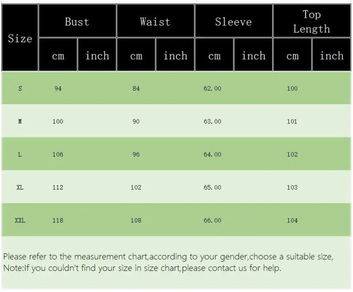Image resolution: width=353 pixels, height=292 pixels.
Task: Click the cm subheader under Sleeve
Action: click(x=214, y=56)
